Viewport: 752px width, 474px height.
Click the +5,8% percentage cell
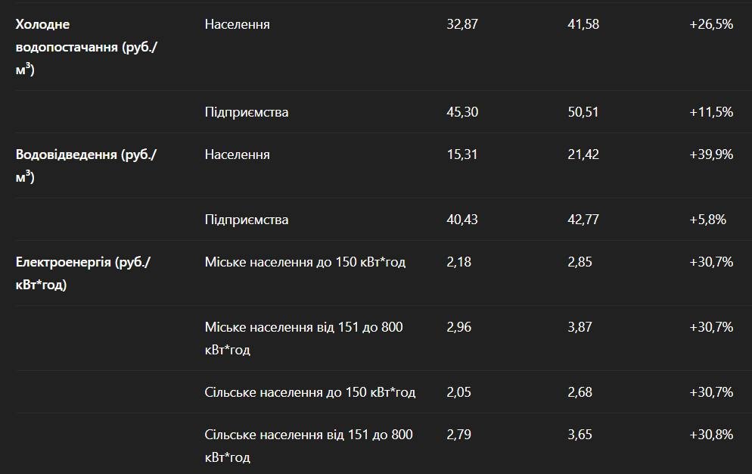tap(707, 220)
